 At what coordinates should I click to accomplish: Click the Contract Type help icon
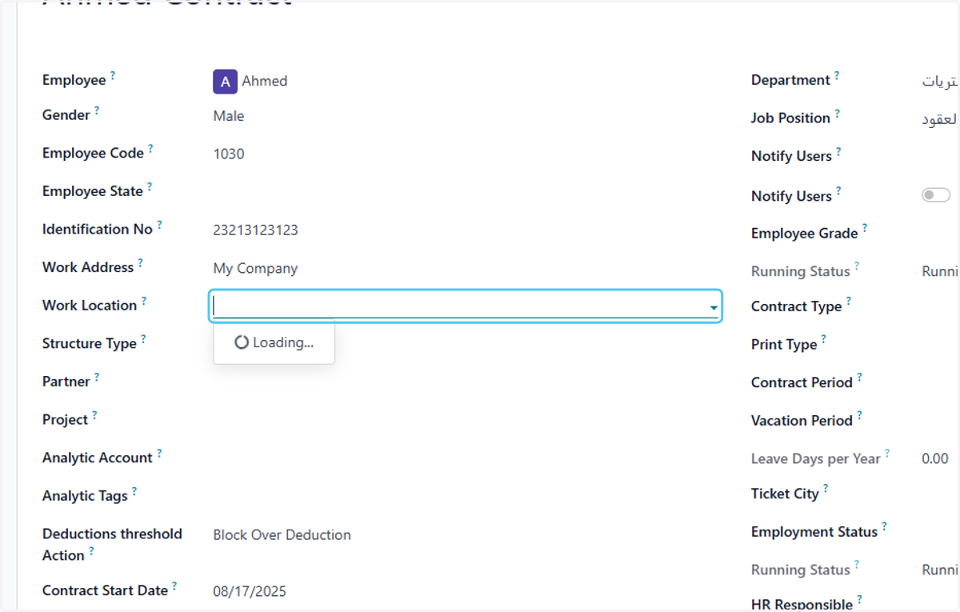click(849, 302)
